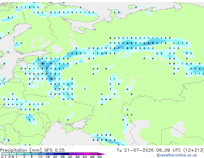This screenshot has height=158, width=204.
Task: Select the 5–10 mm legend color swatch
Action: (x=35, y=154)
